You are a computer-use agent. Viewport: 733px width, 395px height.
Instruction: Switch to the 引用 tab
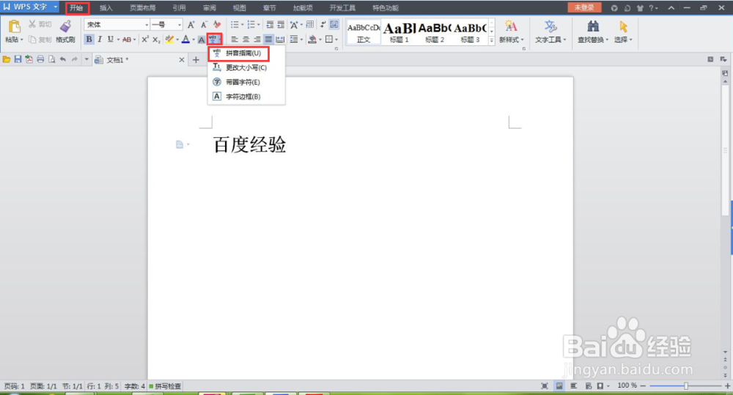tap(179, 8)
